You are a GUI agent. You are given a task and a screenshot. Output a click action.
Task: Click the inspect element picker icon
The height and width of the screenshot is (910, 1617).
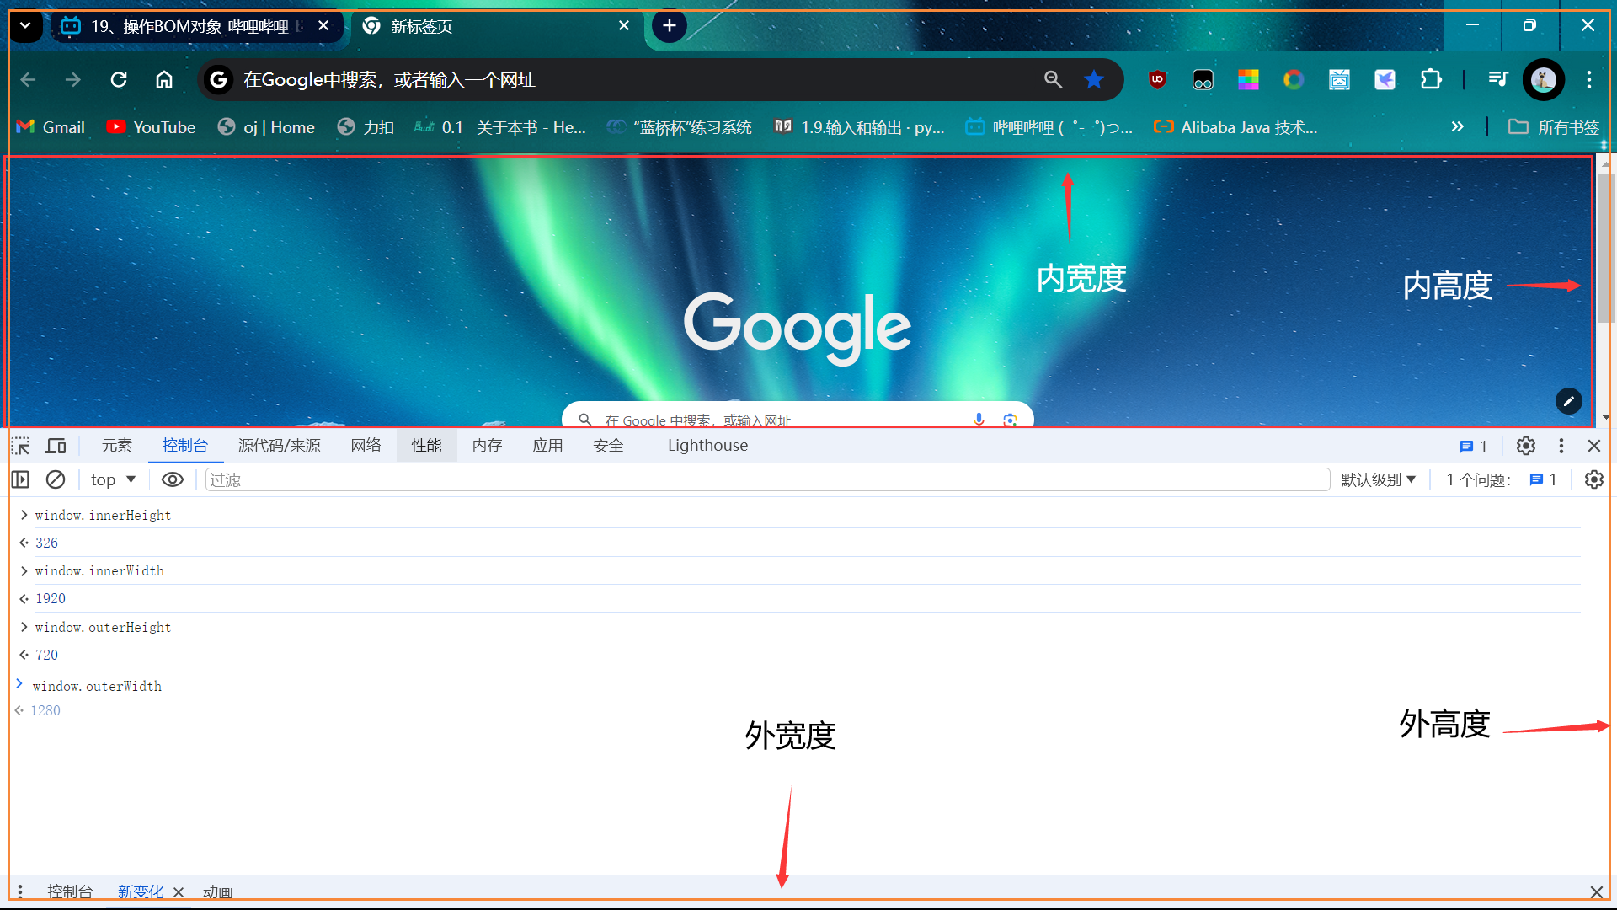tap(21, 446)
